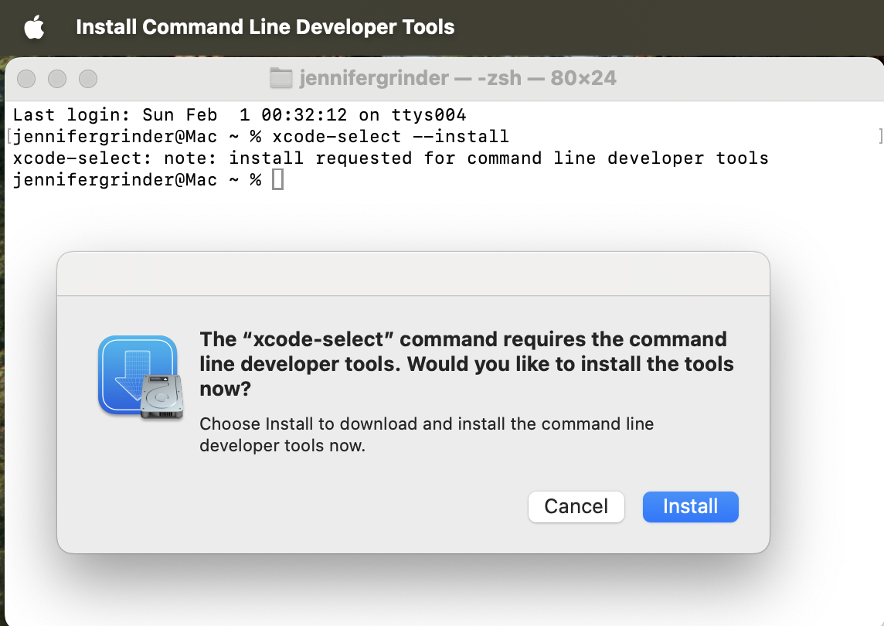Click the dialog's empty title bar

[413, 274]
